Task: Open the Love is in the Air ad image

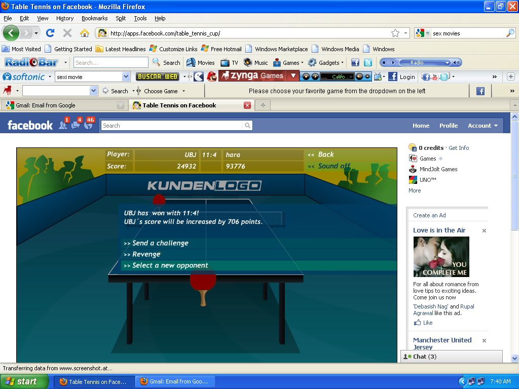Action: pyautogui.click(x=441, y=257)
